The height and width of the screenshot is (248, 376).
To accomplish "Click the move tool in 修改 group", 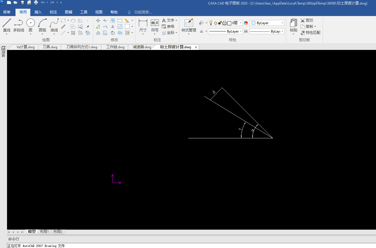I will pos(98,20).
